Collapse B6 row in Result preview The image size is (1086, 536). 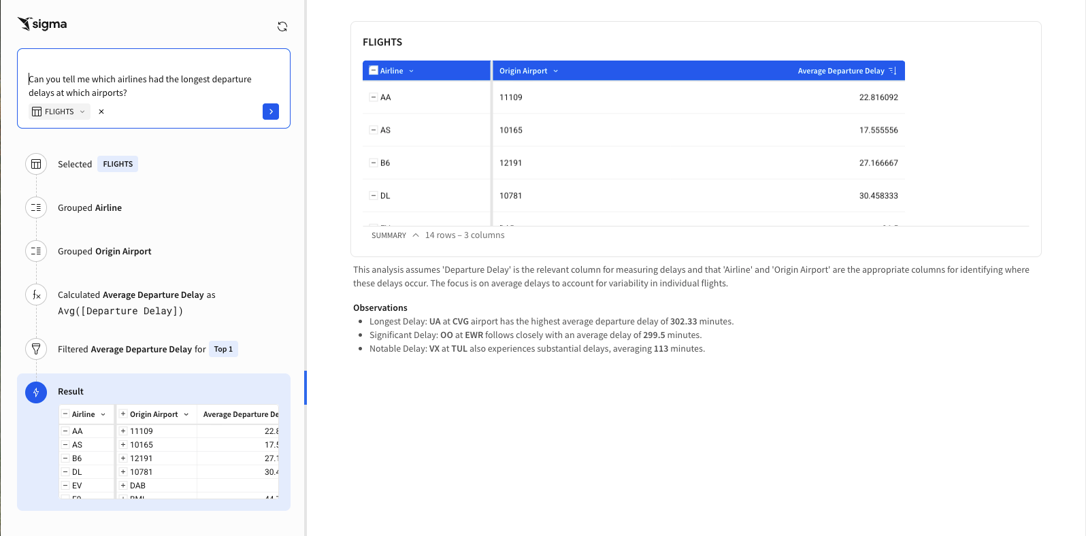pyautogui.click(x=65, y=458)
